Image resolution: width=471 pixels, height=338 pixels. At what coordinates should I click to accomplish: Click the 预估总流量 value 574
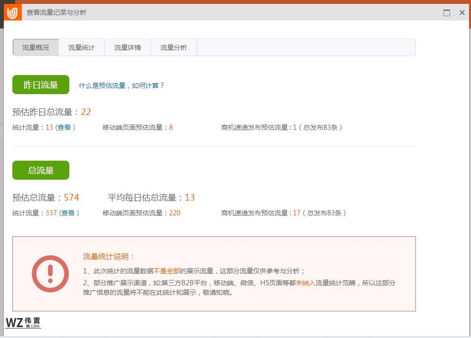point(71,197)
